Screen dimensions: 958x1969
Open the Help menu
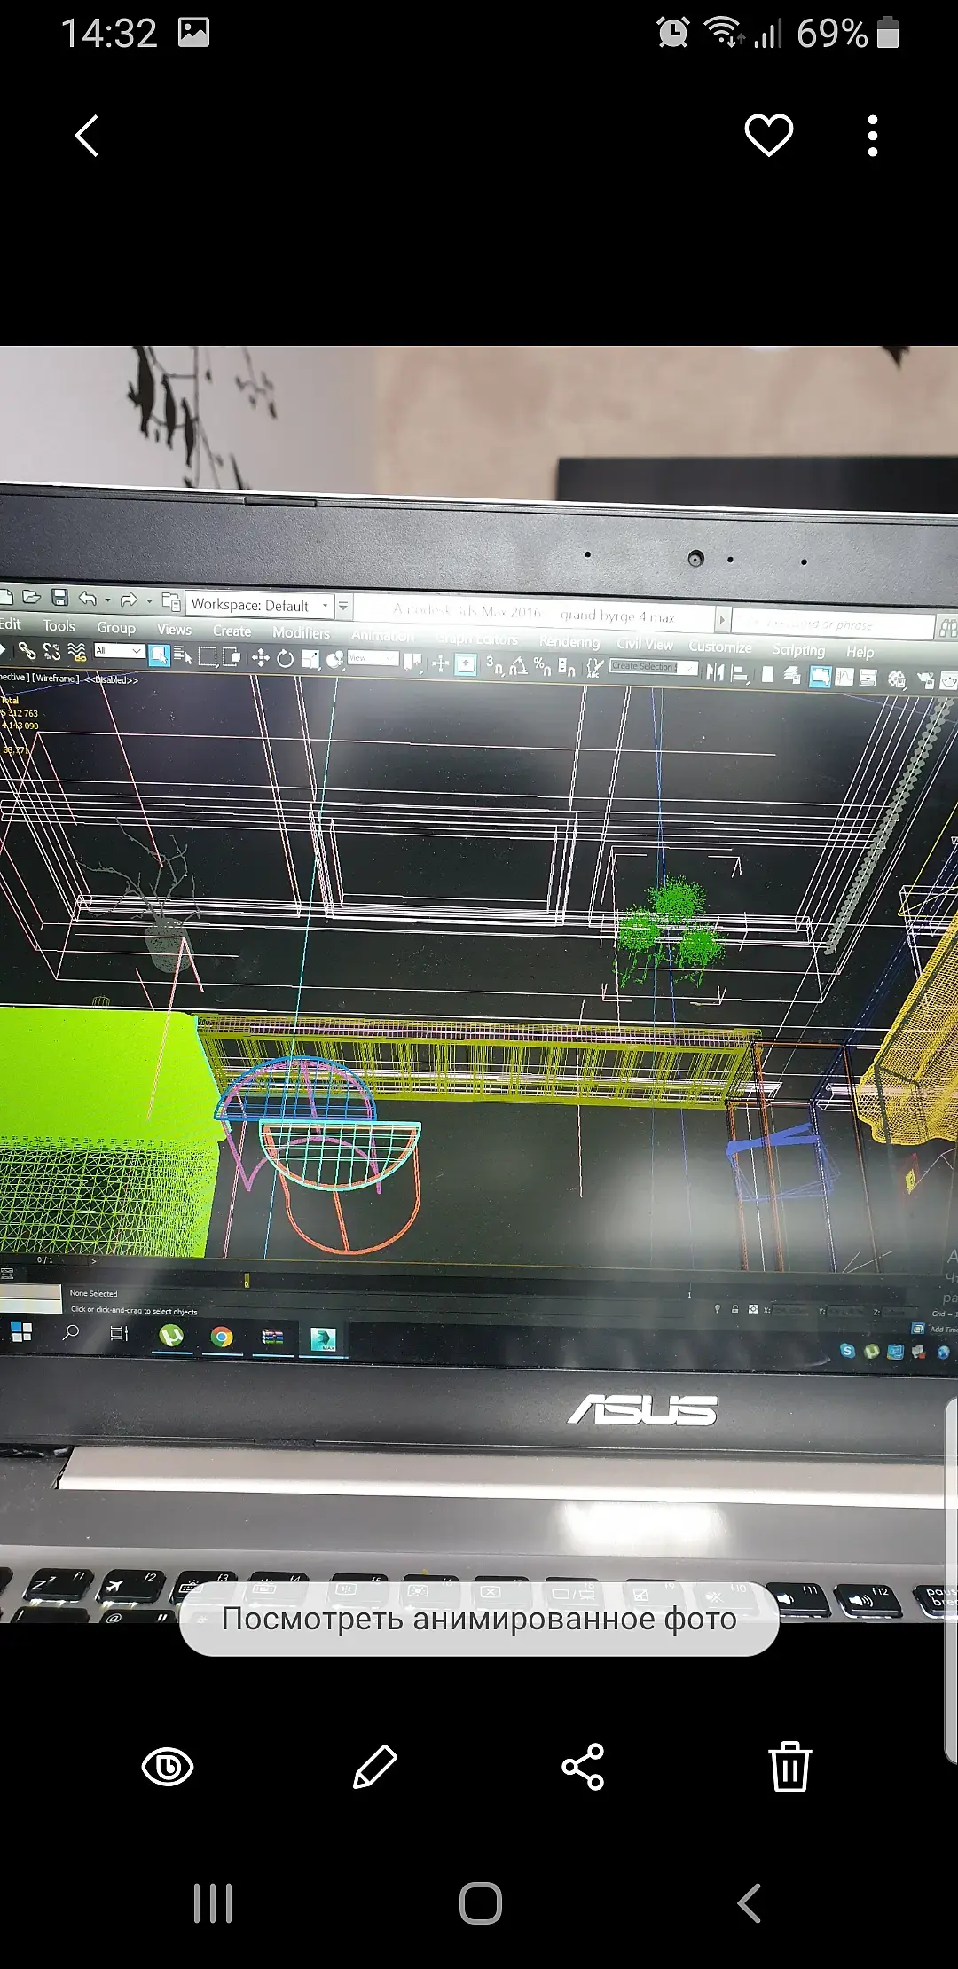point(860,652)
